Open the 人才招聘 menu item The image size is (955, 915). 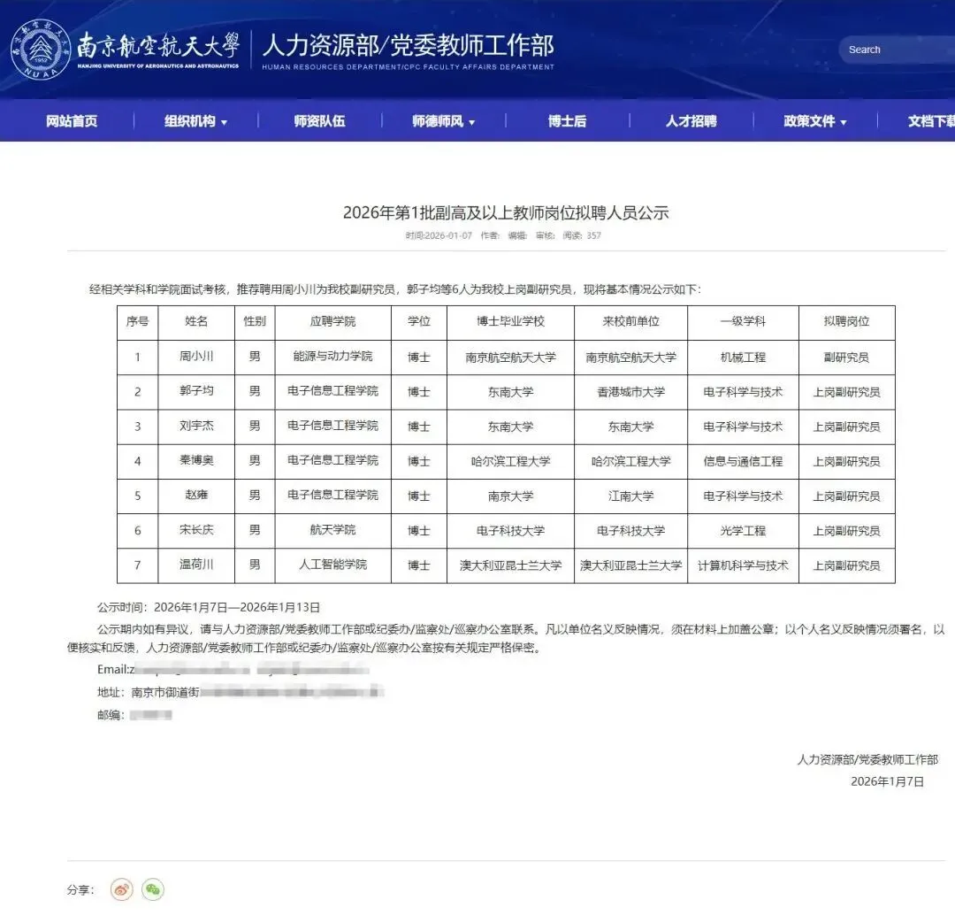click(691, 120)
